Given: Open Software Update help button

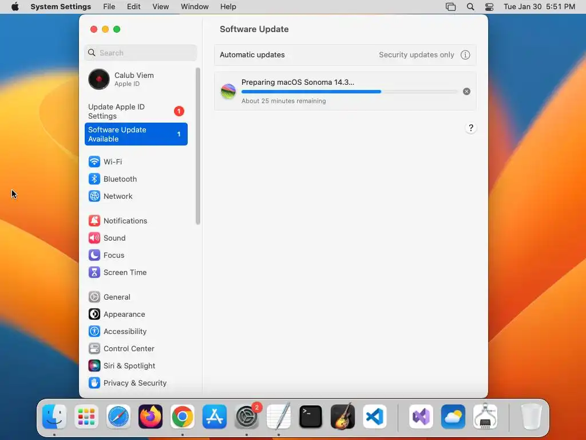Looking at the screenshot, I should coord(471,128).
